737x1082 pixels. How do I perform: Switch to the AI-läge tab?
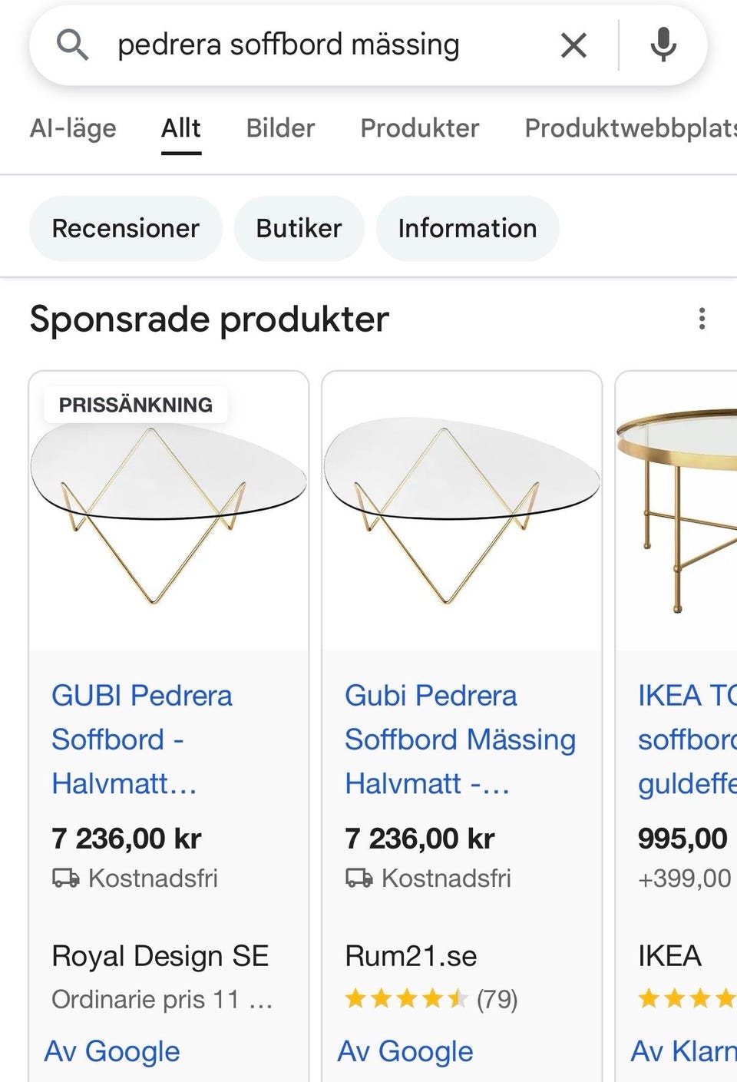click(x=73, y=128)
